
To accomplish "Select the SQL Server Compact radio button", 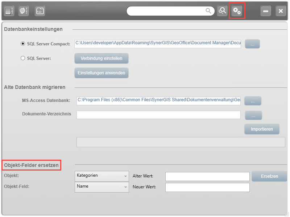I will (23, 44).
